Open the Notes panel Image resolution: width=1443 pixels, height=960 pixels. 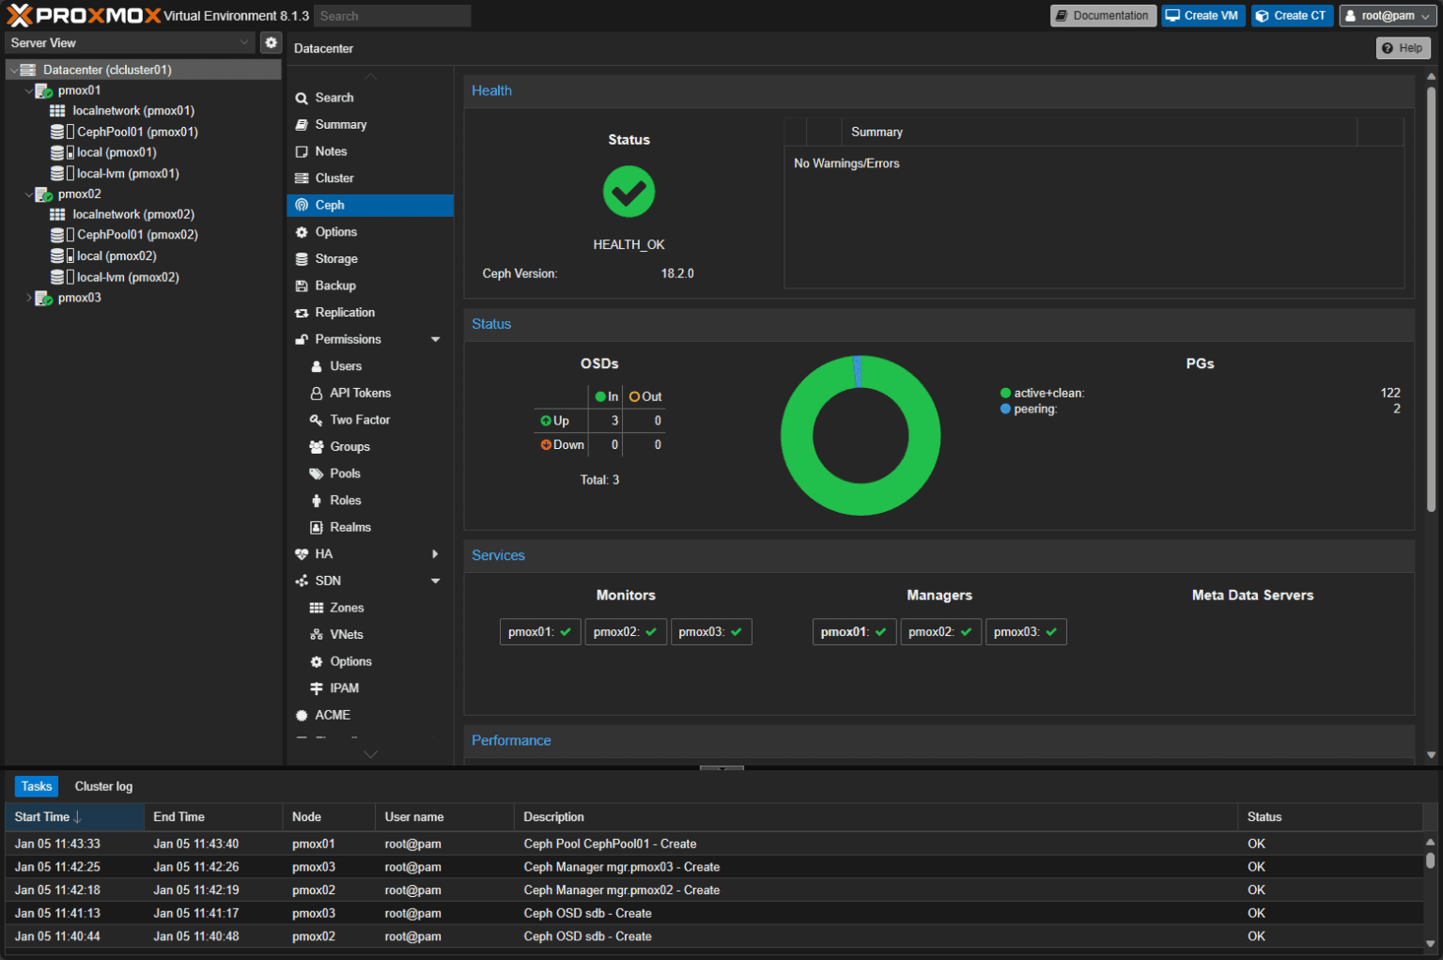331,151
